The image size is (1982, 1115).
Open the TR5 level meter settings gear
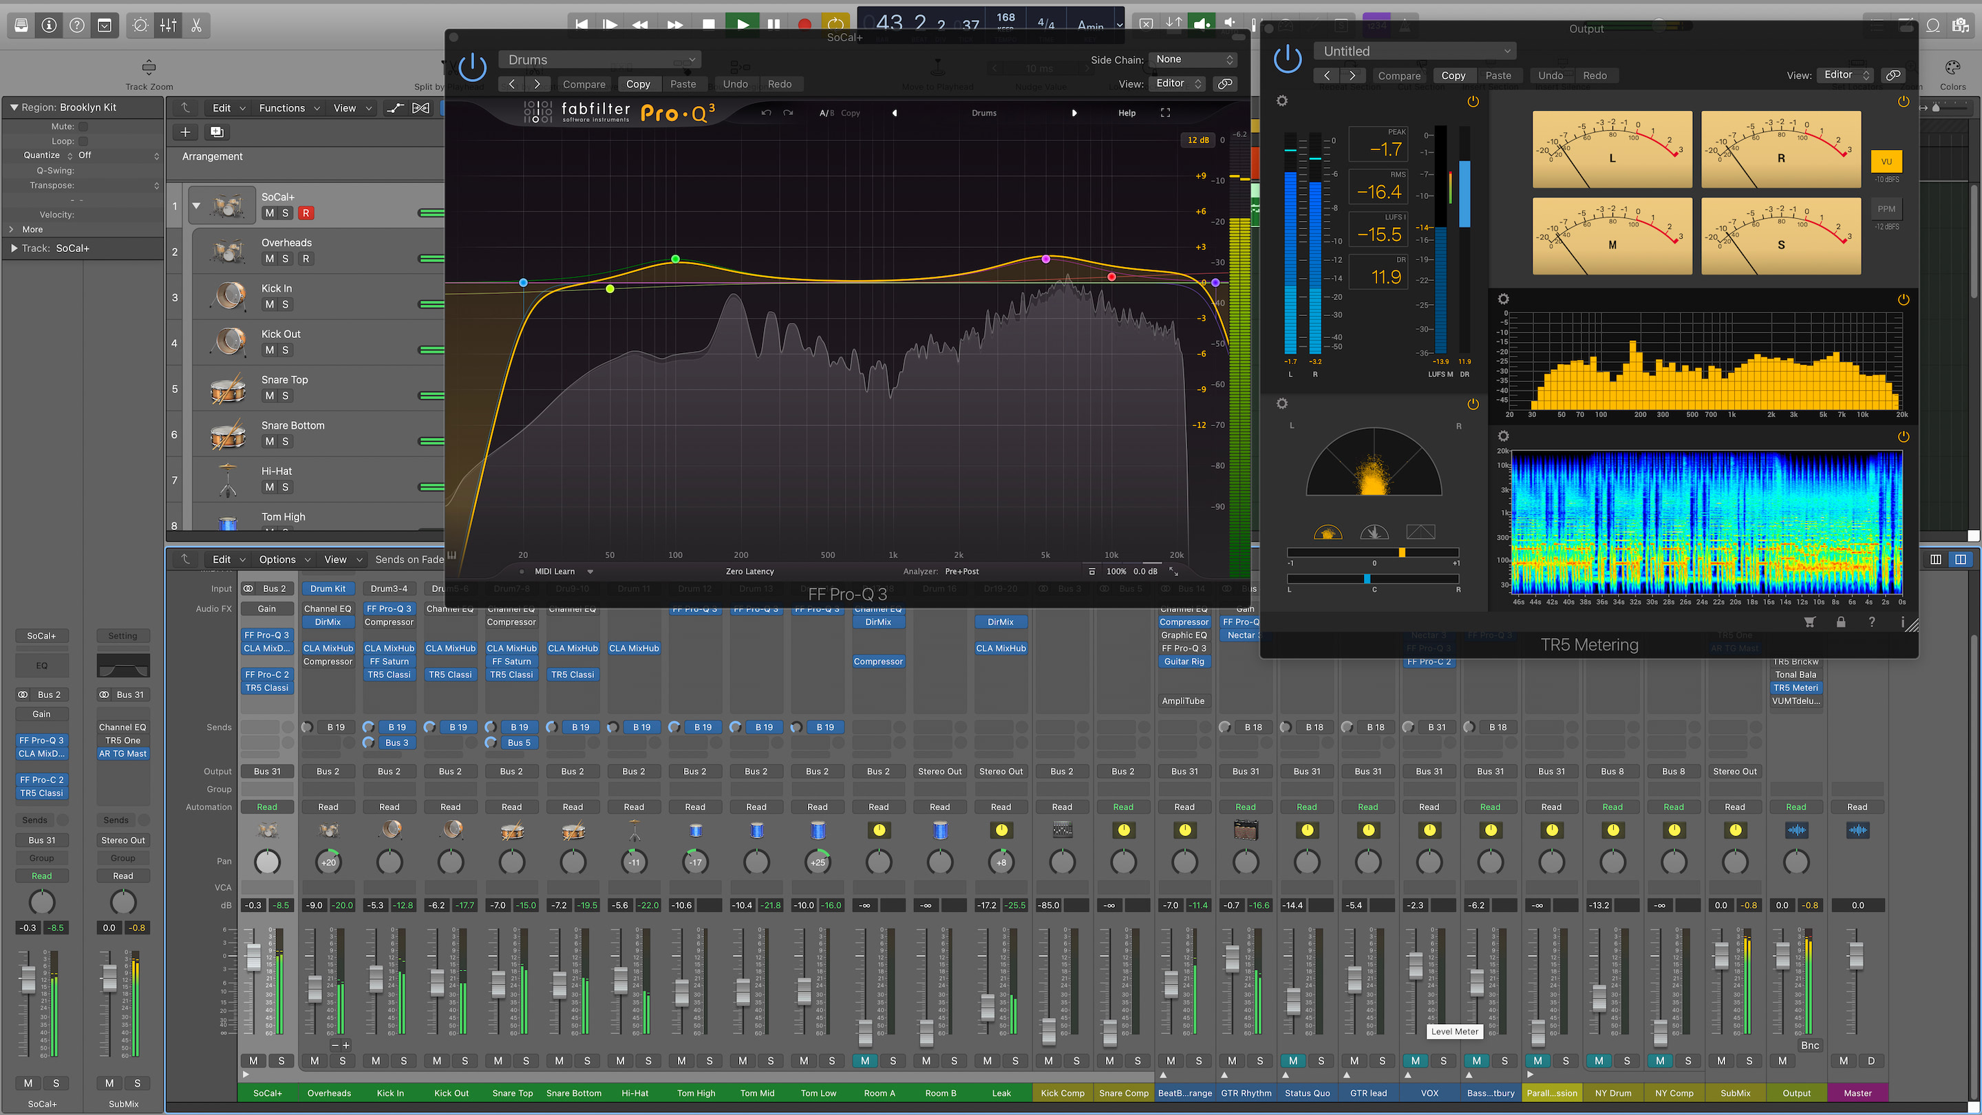1282,100
